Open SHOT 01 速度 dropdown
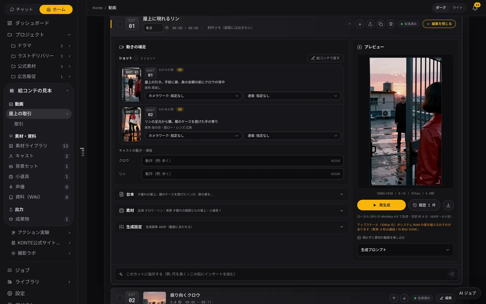 coord(292,96)
